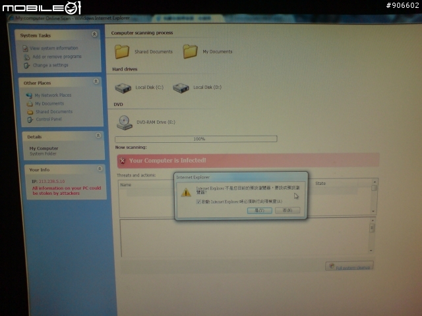Screen dimensions: 422x316
Task: Click the Your Computer is Infected banner
Action: point(248,161)
